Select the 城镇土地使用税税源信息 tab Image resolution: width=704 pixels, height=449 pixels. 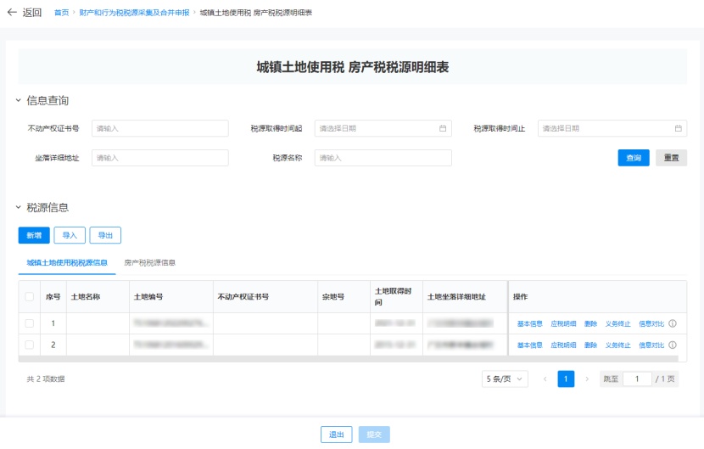pos(67,263)
